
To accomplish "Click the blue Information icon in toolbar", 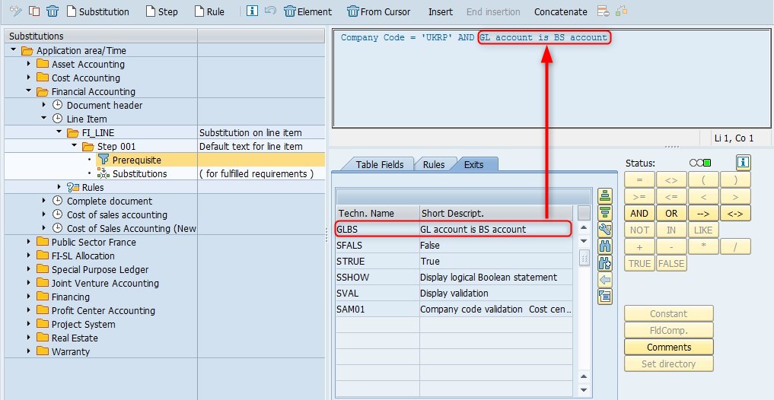I will [x=252, y=11].
